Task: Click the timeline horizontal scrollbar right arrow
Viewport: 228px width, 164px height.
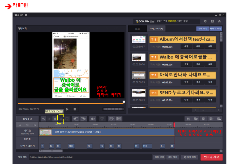Action: [221, 151]
